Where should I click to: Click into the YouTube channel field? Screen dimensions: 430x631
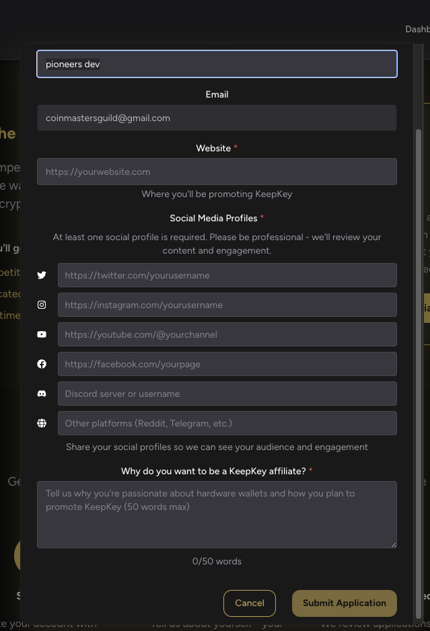227,334
